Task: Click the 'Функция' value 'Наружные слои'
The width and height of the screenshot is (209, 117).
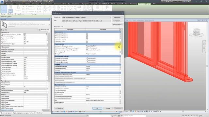Action: pos(103,54)
